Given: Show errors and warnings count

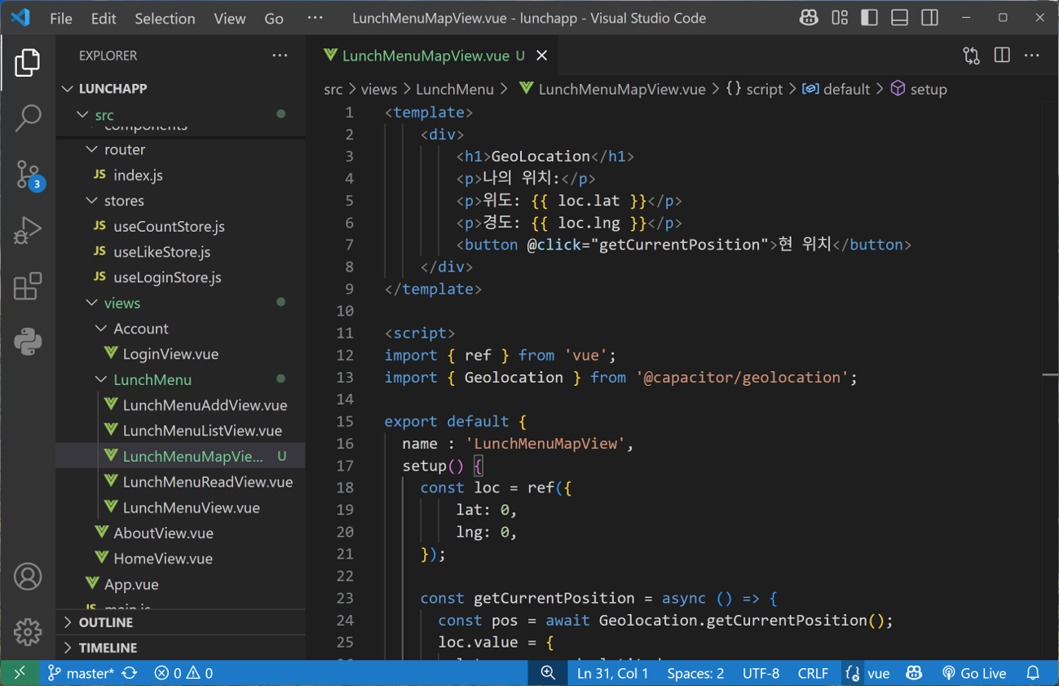Looking at the screenshot, I should (183, 673).
